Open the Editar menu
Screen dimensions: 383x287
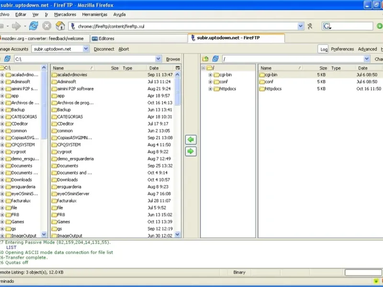coord(21,14)
